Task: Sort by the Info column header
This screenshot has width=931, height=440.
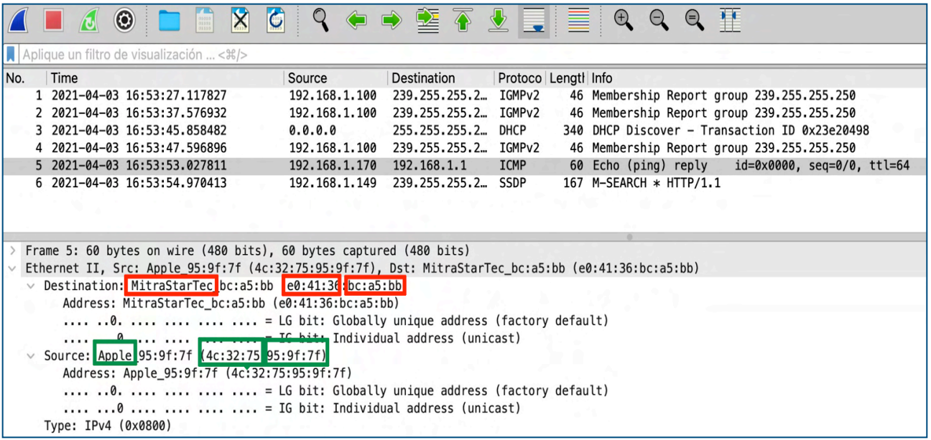Action: [757, 78]
